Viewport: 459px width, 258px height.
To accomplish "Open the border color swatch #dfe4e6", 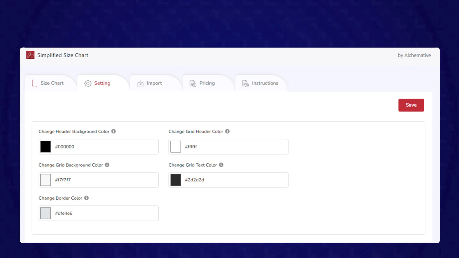I will pyautogui.click(x=46, y=213).
